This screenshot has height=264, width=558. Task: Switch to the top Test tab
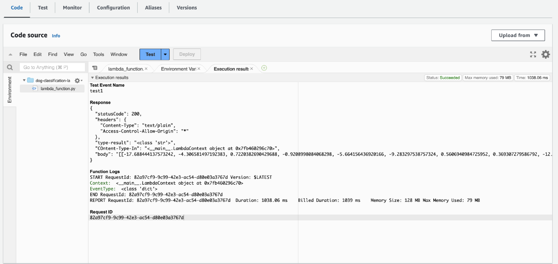43,8
